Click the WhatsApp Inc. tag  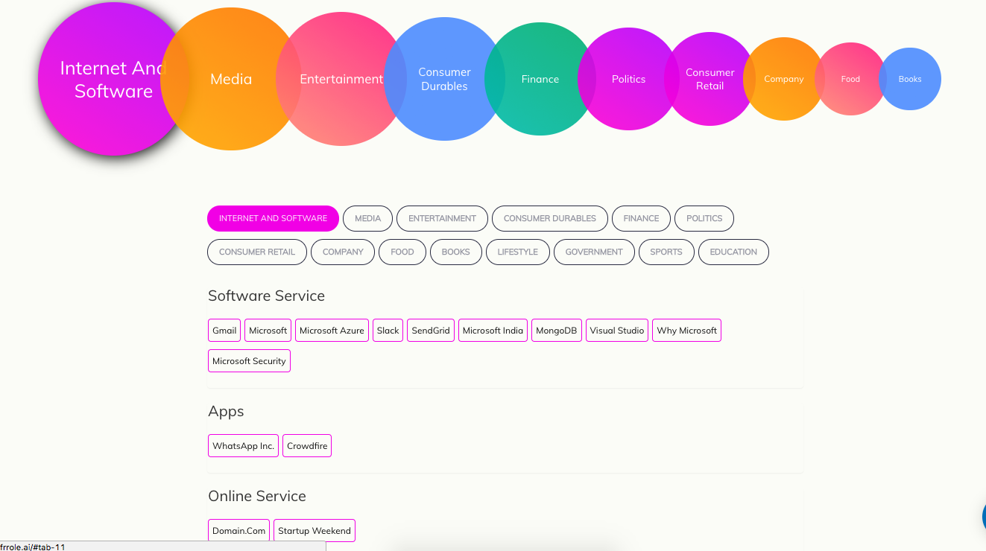point(243,446)
